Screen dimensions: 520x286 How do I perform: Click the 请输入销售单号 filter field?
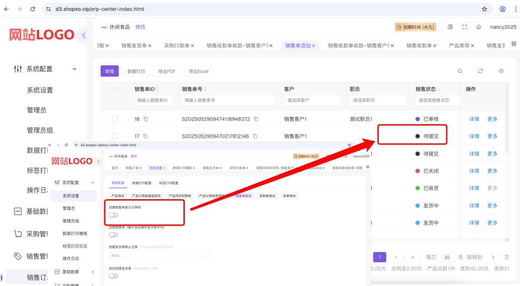tap(228, 100)
